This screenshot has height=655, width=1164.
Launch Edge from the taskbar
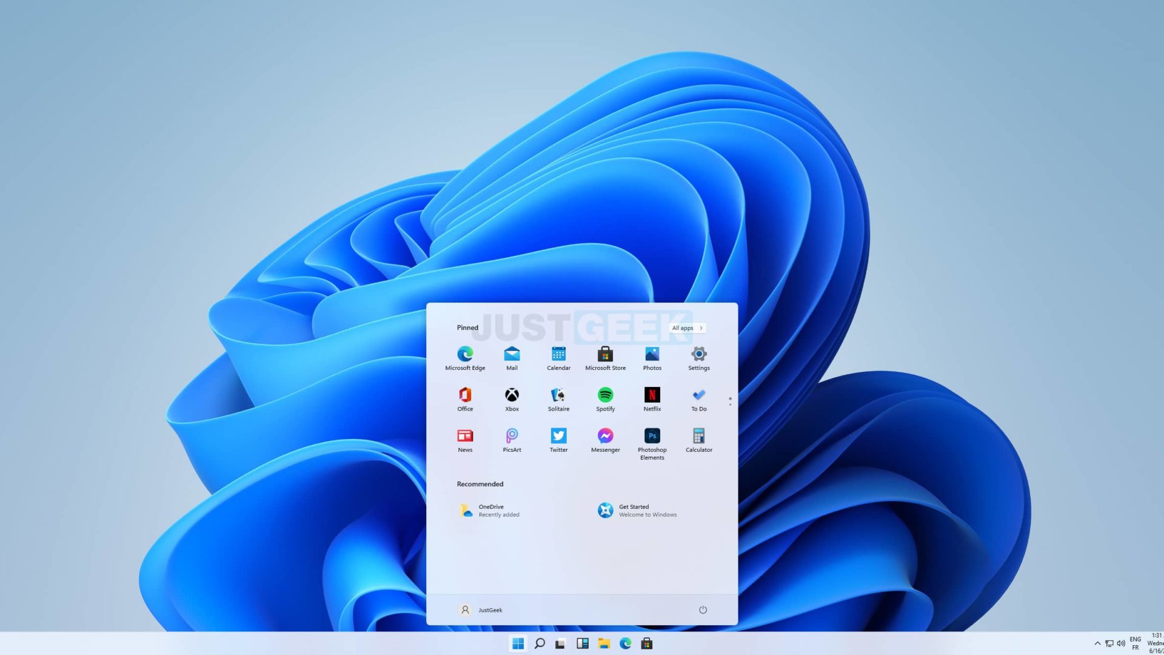(625, 643)
